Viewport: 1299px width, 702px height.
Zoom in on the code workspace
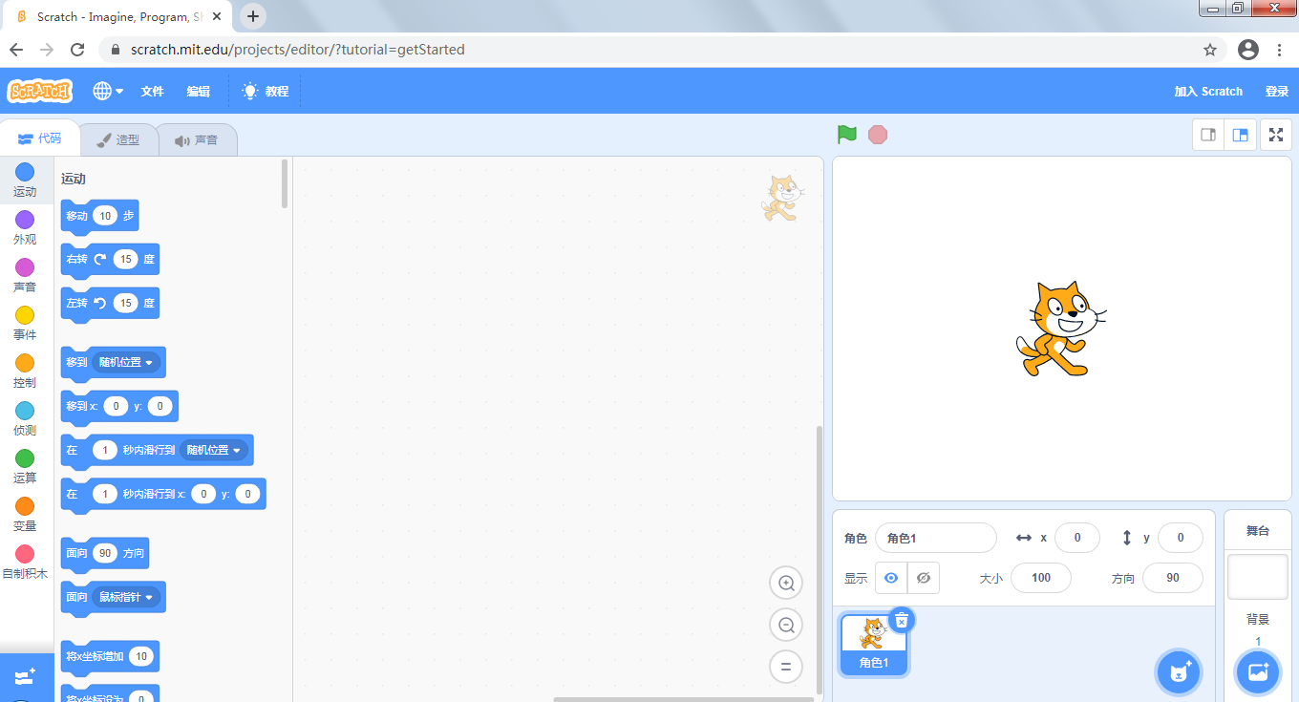click(786, 583)
